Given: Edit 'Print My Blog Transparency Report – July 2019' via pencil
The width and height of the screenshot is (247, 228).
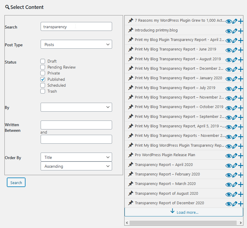Looking at the screenshot, I should tap(235, 88).
